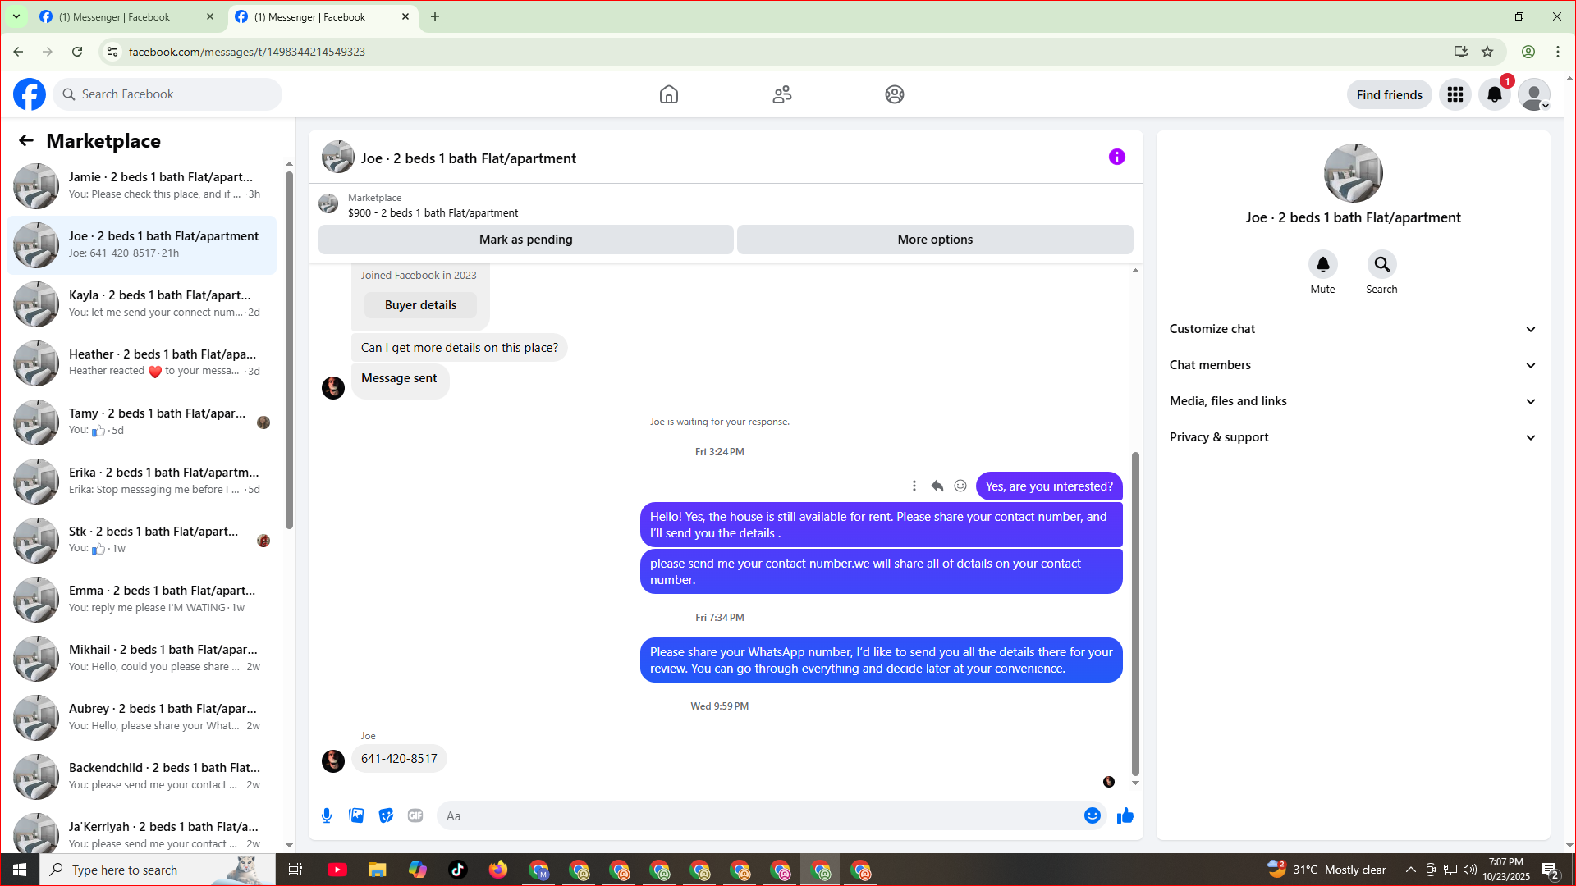Viewport: 1576px width, 886px height.
Task: Mute the conversation with Joe
Action: (x=1322, y=265)
